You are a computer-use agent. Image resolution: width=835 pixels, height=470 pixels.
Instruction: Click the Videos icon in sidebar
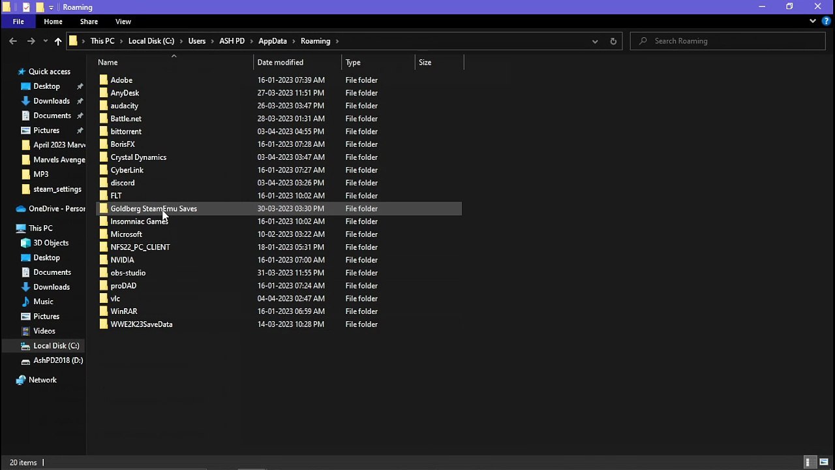[x=25, y=331]
